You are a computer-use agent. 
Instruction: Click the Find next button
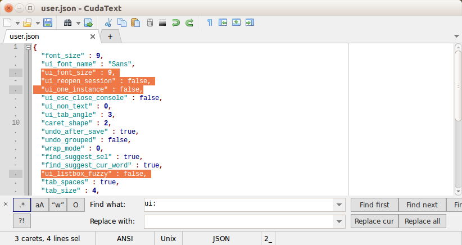pos(422,205)
